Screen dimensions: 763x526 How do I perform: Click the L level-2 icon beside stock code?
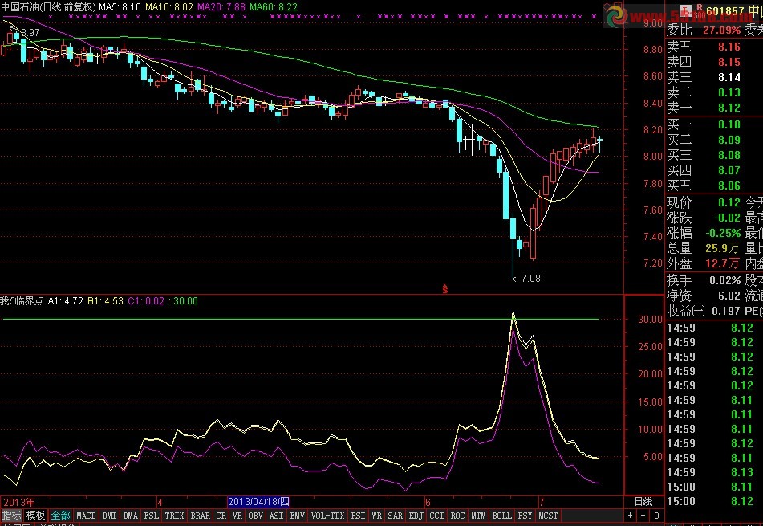686,10
